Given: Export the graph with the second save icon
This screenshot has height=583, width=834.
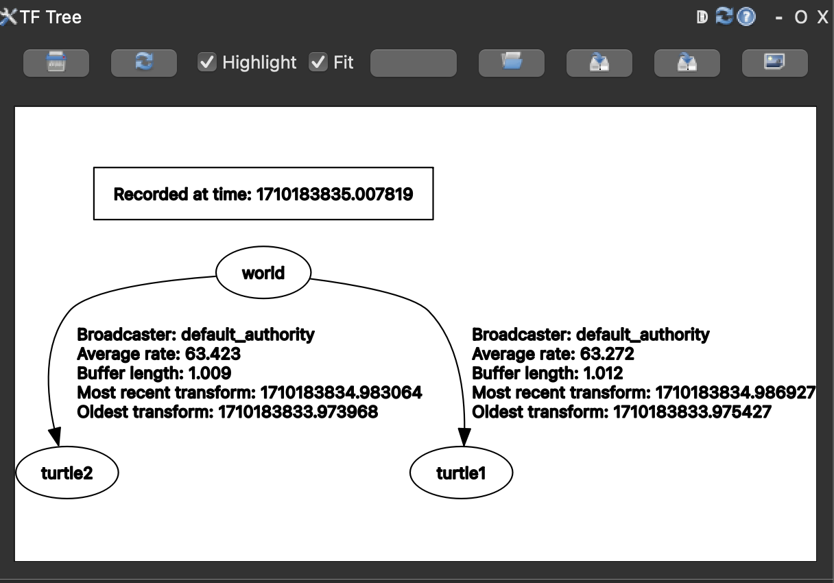Looking at the screenshot, I should pyautogui.click(x=687, y=62).
